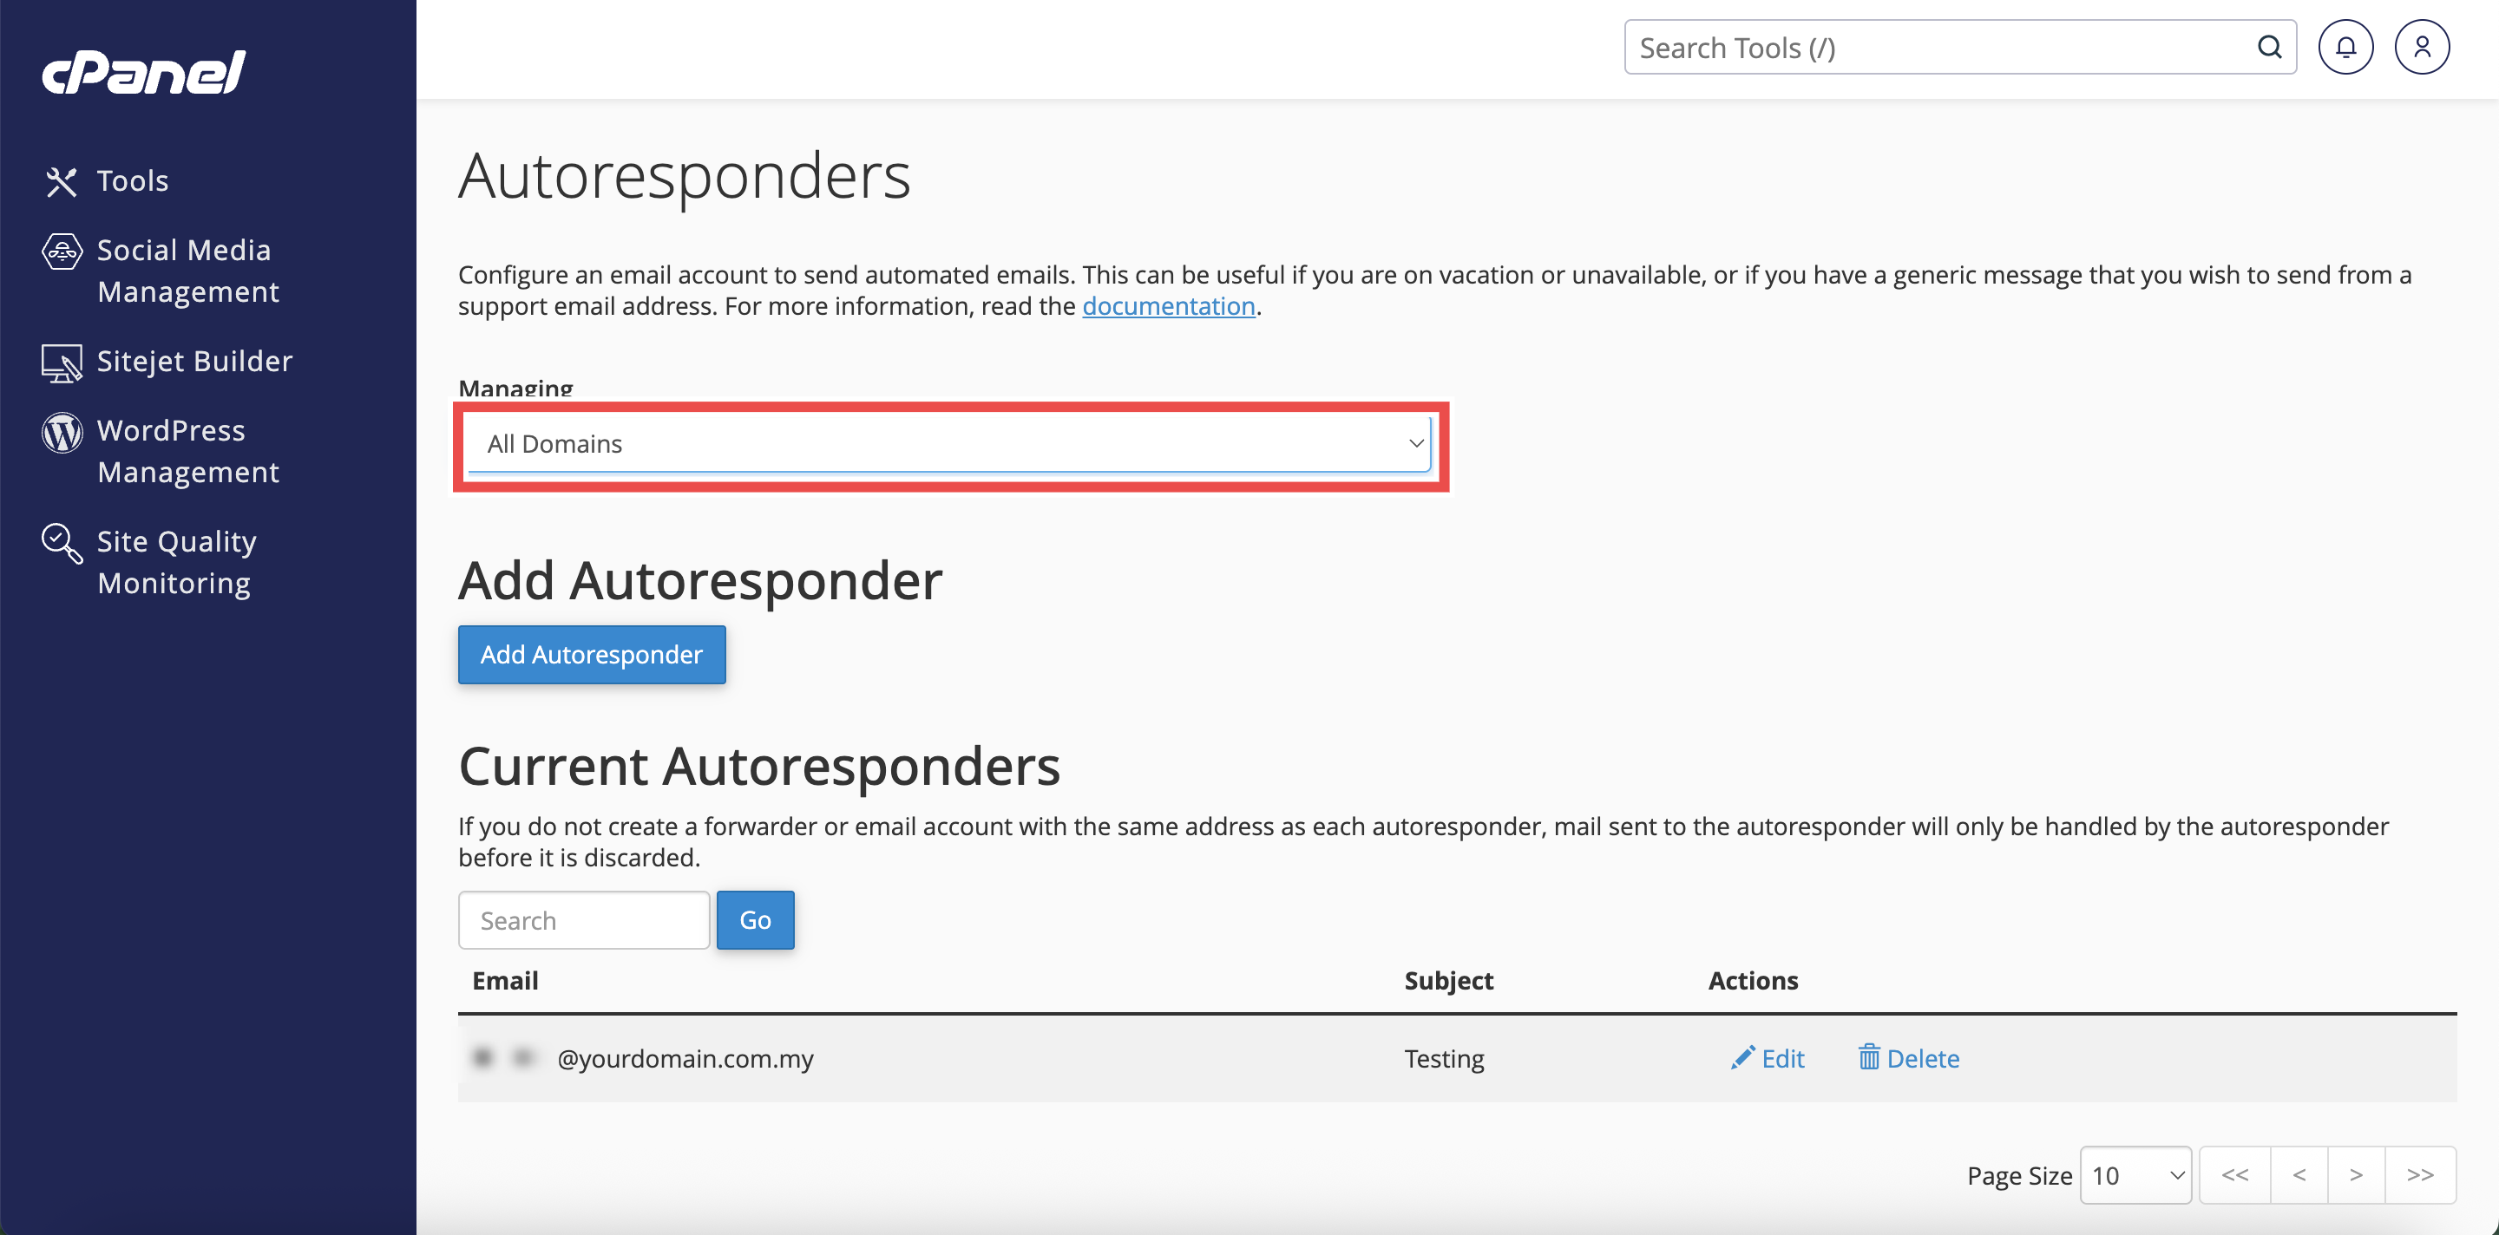Expand the All Domains dropdown

pos(948,444)
